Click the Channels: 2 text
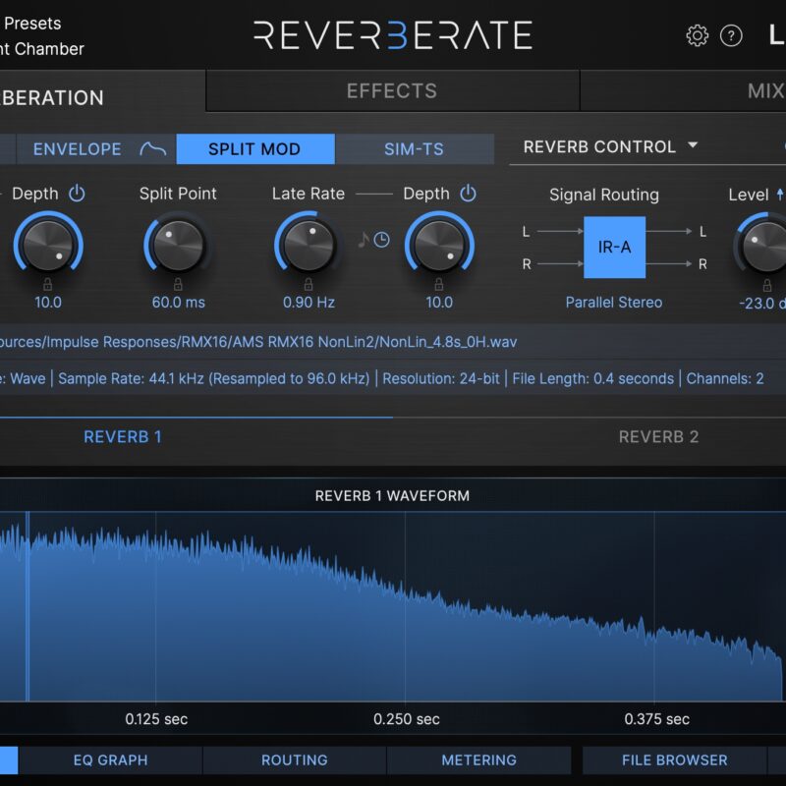 [x=725, y=378]
